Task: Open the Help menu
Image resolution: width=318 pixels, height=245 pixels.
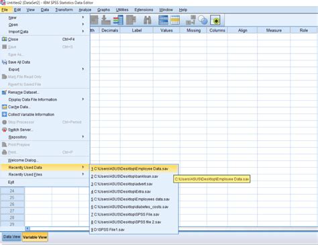Action: [x=183, y=9]
